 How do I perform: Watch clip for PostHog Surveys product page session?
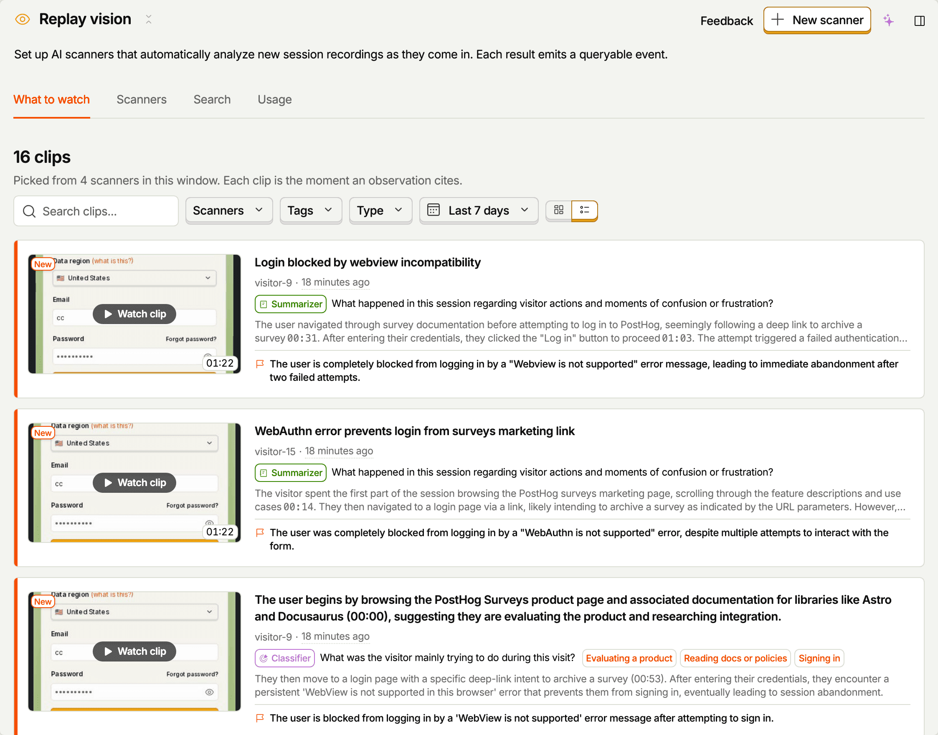point(134,651)
